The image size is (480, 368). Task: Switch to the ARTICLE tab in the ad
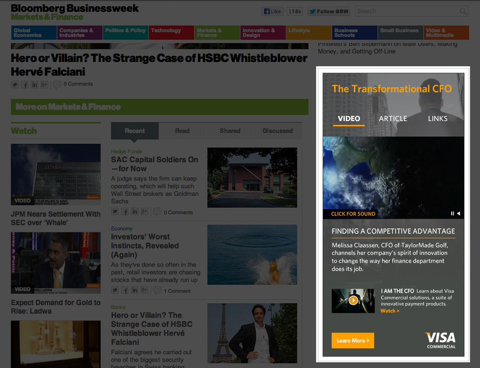click(393, 118)
